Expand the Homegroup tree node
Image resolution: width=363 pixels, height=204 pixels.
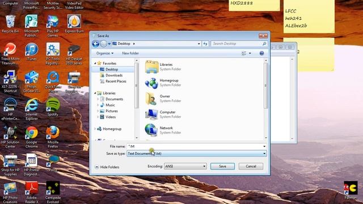coord(95,129)
